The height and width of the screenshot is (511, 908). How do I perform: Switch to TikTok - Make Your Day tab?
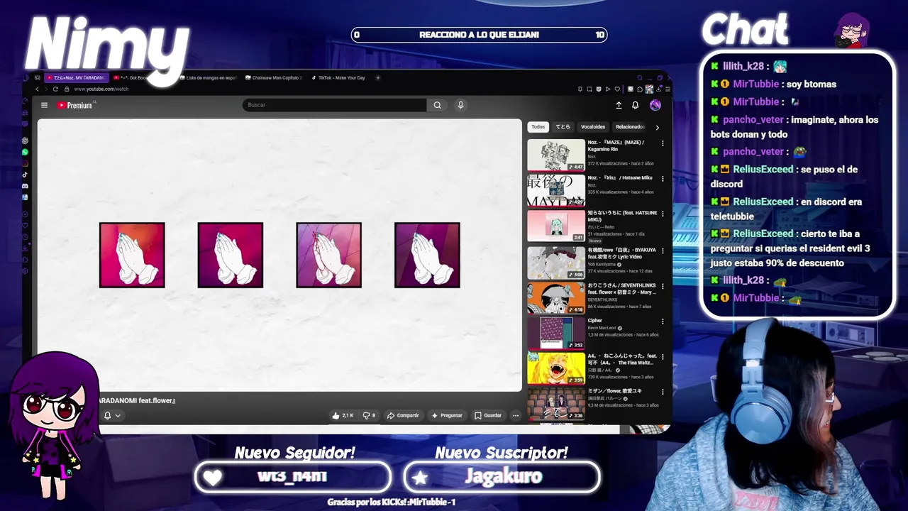click(x=339, y=77)
